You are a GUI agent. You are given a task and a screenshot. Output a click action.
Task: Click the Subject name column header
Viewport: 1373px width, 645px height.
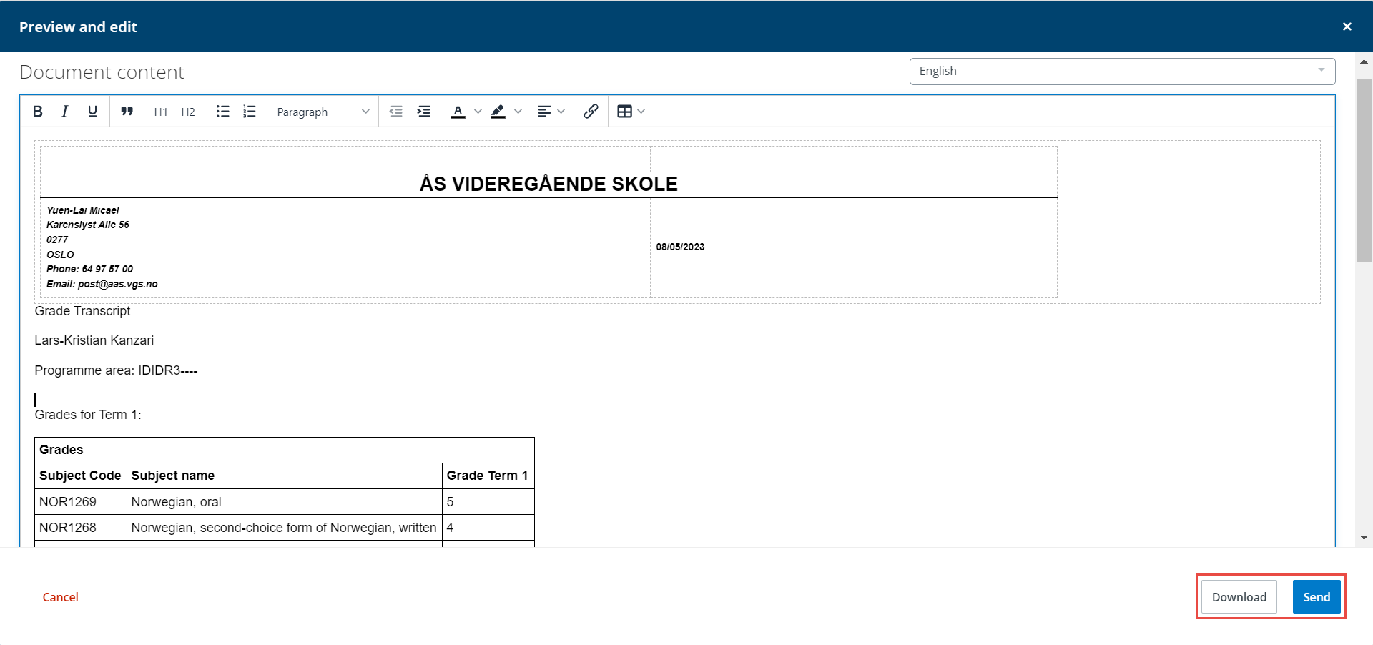[x=284, y=476]
